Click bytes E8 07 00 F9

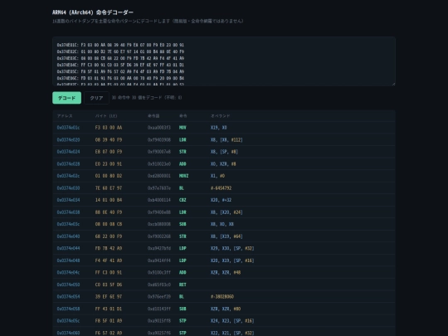pos(109,152)
